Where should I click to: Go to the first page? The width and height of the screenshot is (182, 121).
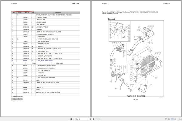click(x=71, y=119)
